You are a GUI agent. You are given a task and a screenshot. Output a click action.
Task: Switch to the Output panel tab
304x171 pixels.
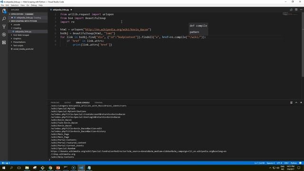click(x=67, y=103)
